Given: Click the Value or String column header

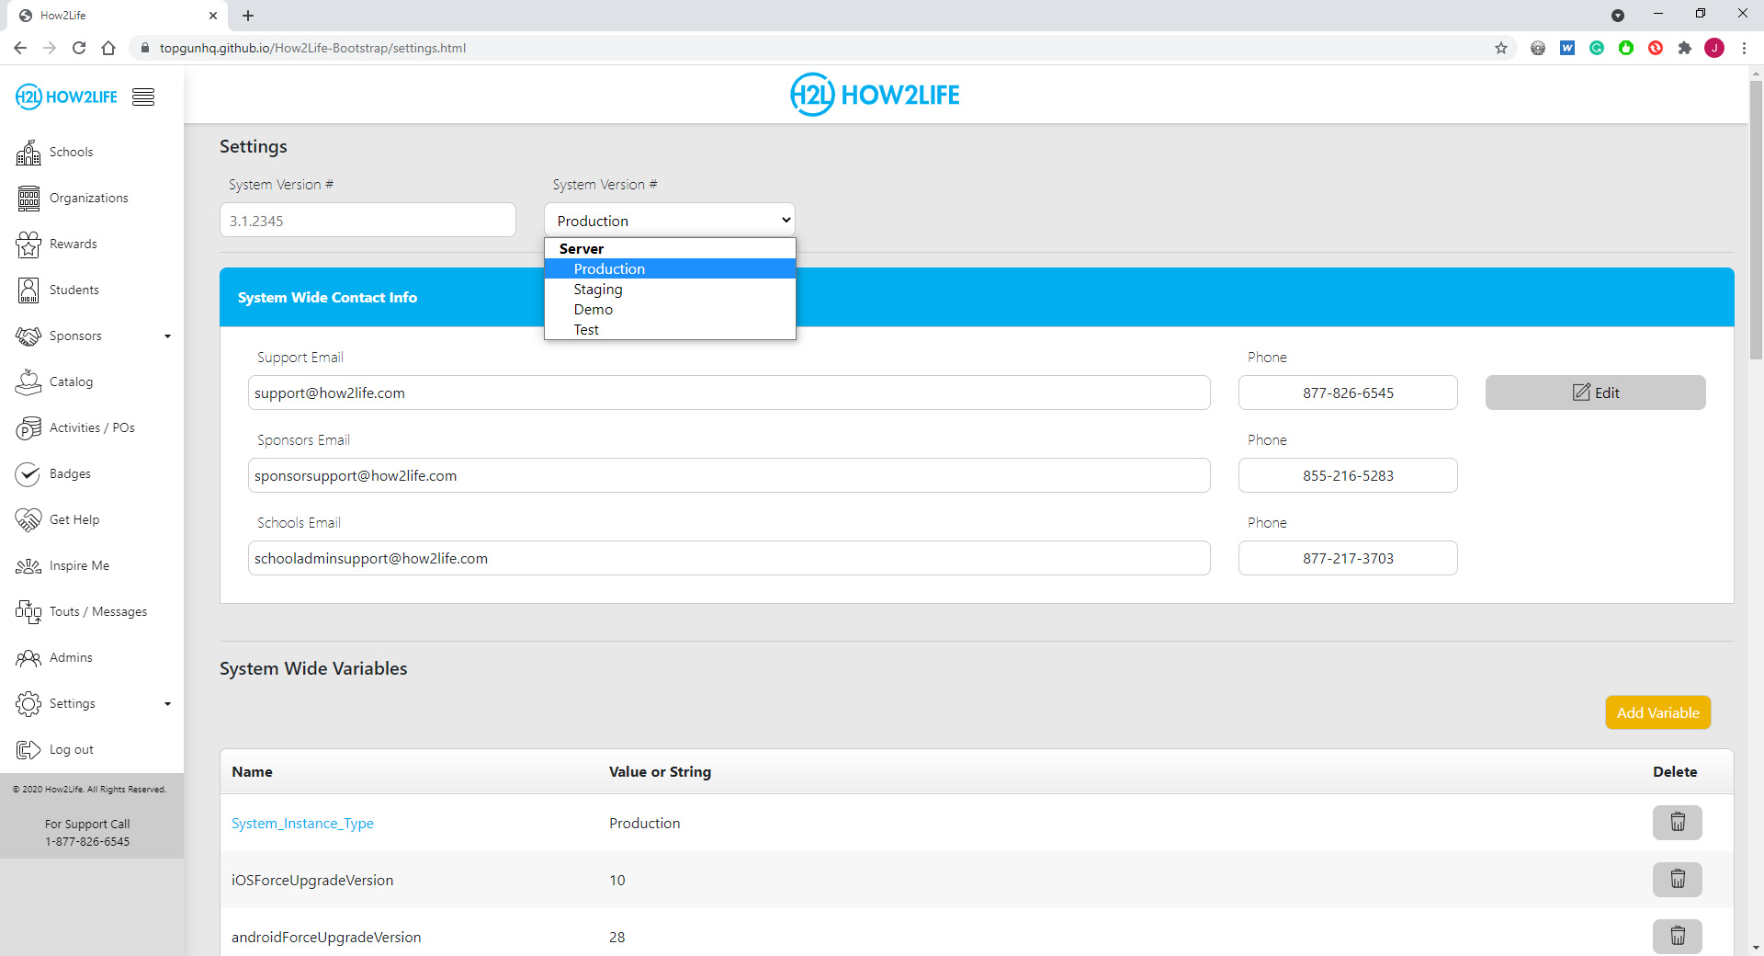Looking at the screenshot, I should coord(660,772).
